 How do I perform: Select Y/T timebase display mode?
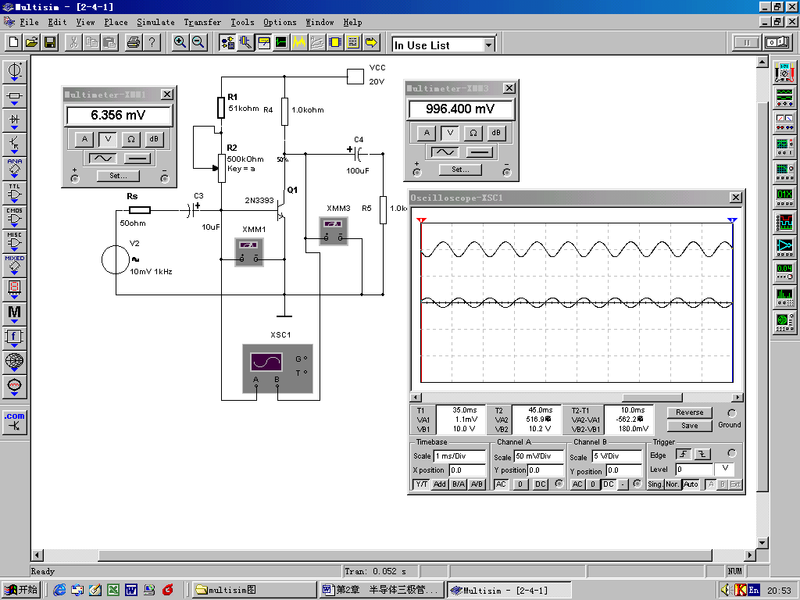[421, 484]
